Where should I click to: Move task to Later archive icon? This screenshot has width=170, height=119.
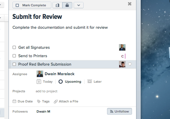90,81
